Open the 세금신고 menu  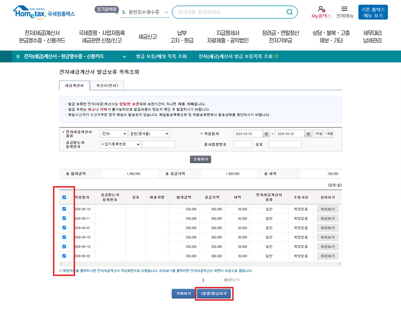(x=148, y=36)
